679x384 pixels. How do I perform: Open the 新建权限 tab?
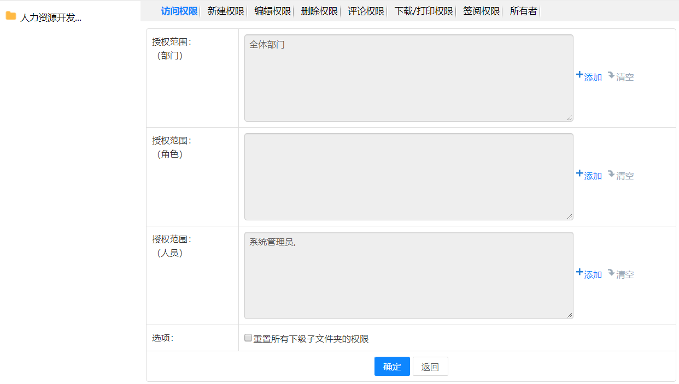(x=226, y=11)
